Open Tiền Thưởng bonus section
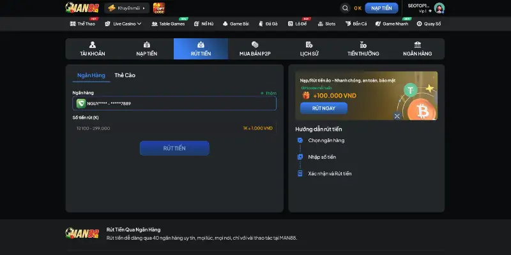Viewport: 511px width, 255px height. (363, 49)
